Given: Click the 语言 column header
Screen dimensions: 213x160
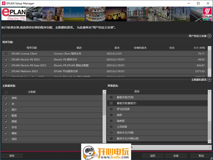Looking at the screenshot, I should coord(137,91).
